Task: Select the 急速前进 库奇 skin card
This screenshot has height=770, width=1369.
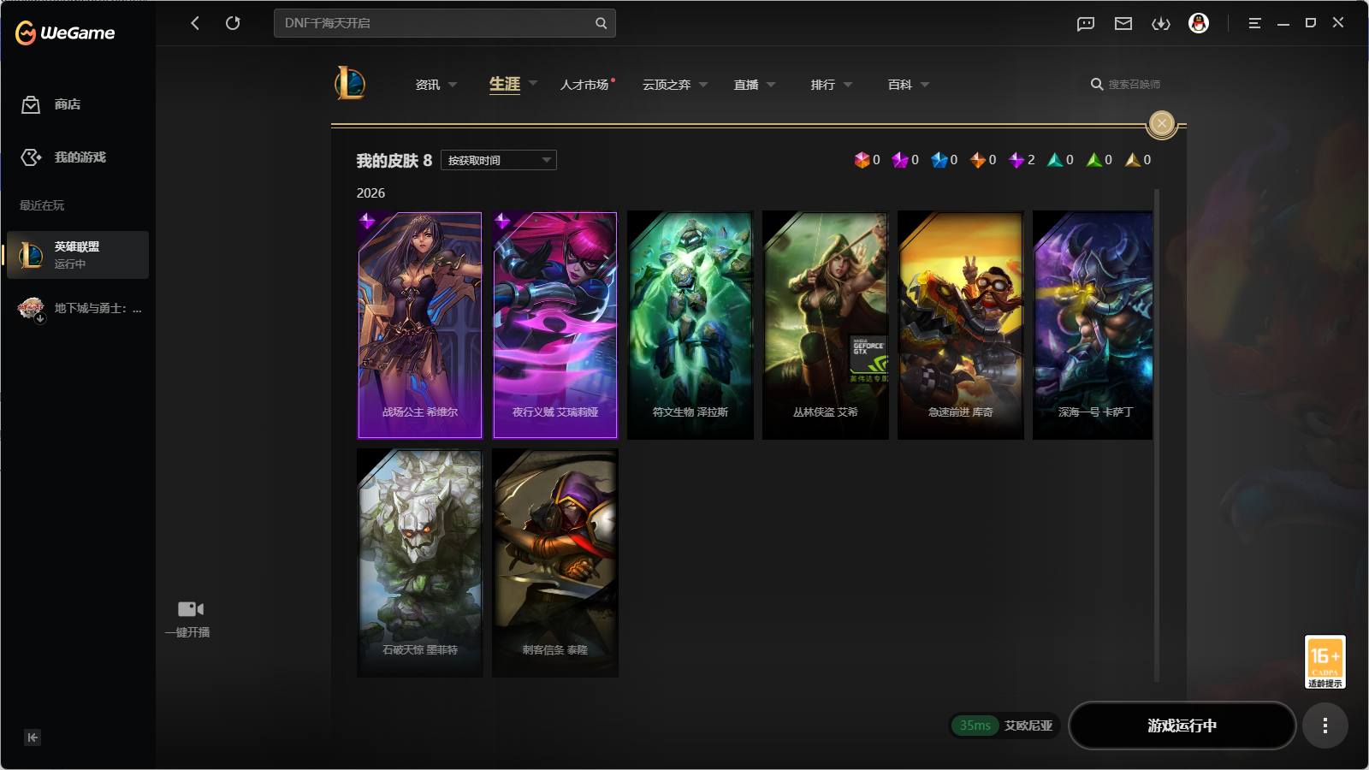Action: (960, 325)
